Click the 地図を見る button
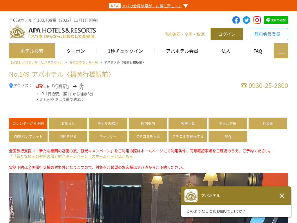Screen dimensions: 297x223 (68, 136)
